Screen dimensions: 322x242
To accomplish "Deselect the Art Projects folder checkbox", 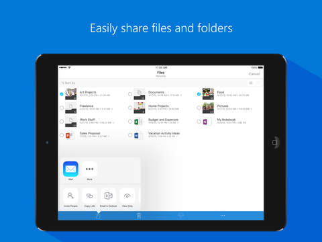I will 62,94.
